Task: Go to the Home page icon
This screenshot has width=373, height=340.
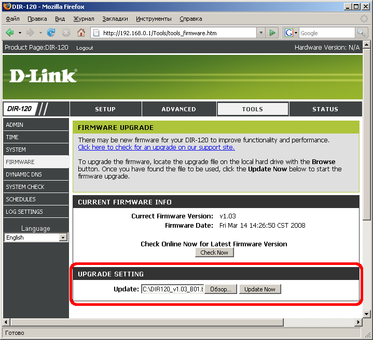Action: pyautogui.click(x=81, y=33)
